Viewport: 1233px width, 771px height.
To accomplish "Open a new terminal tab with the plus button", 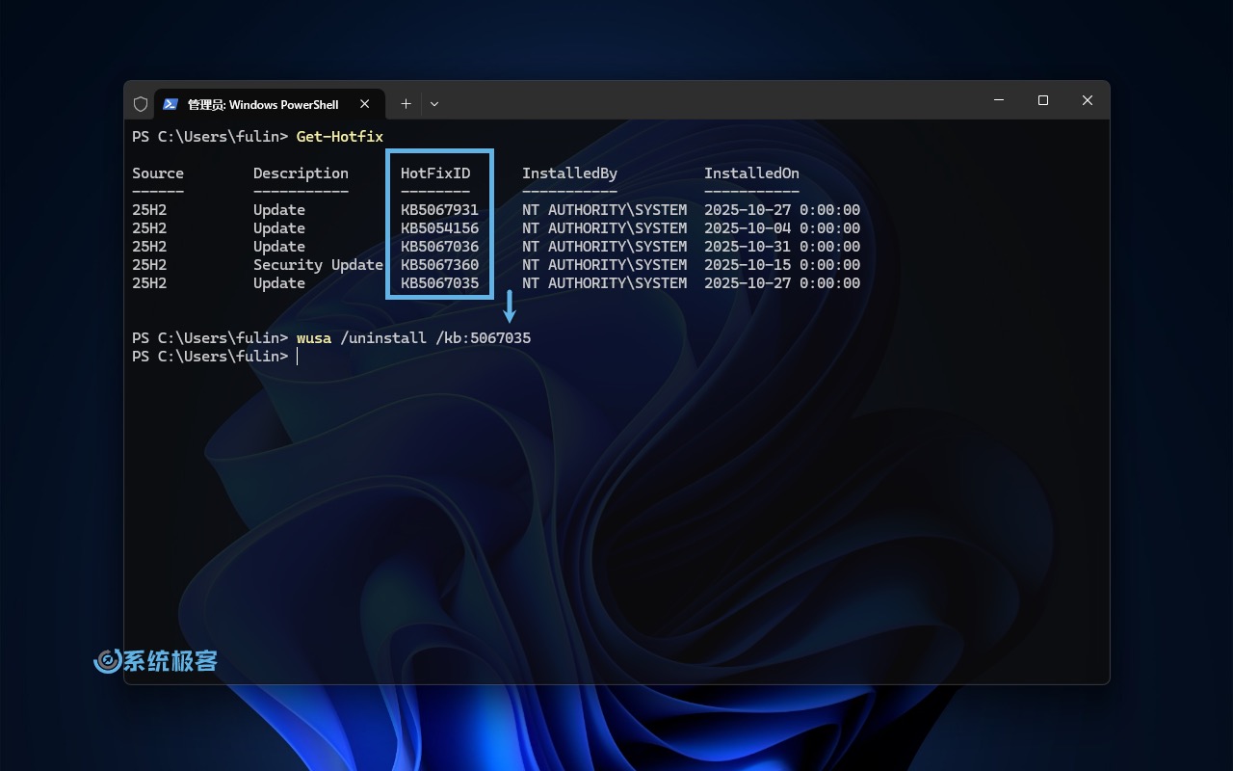I will pos(406,103).
